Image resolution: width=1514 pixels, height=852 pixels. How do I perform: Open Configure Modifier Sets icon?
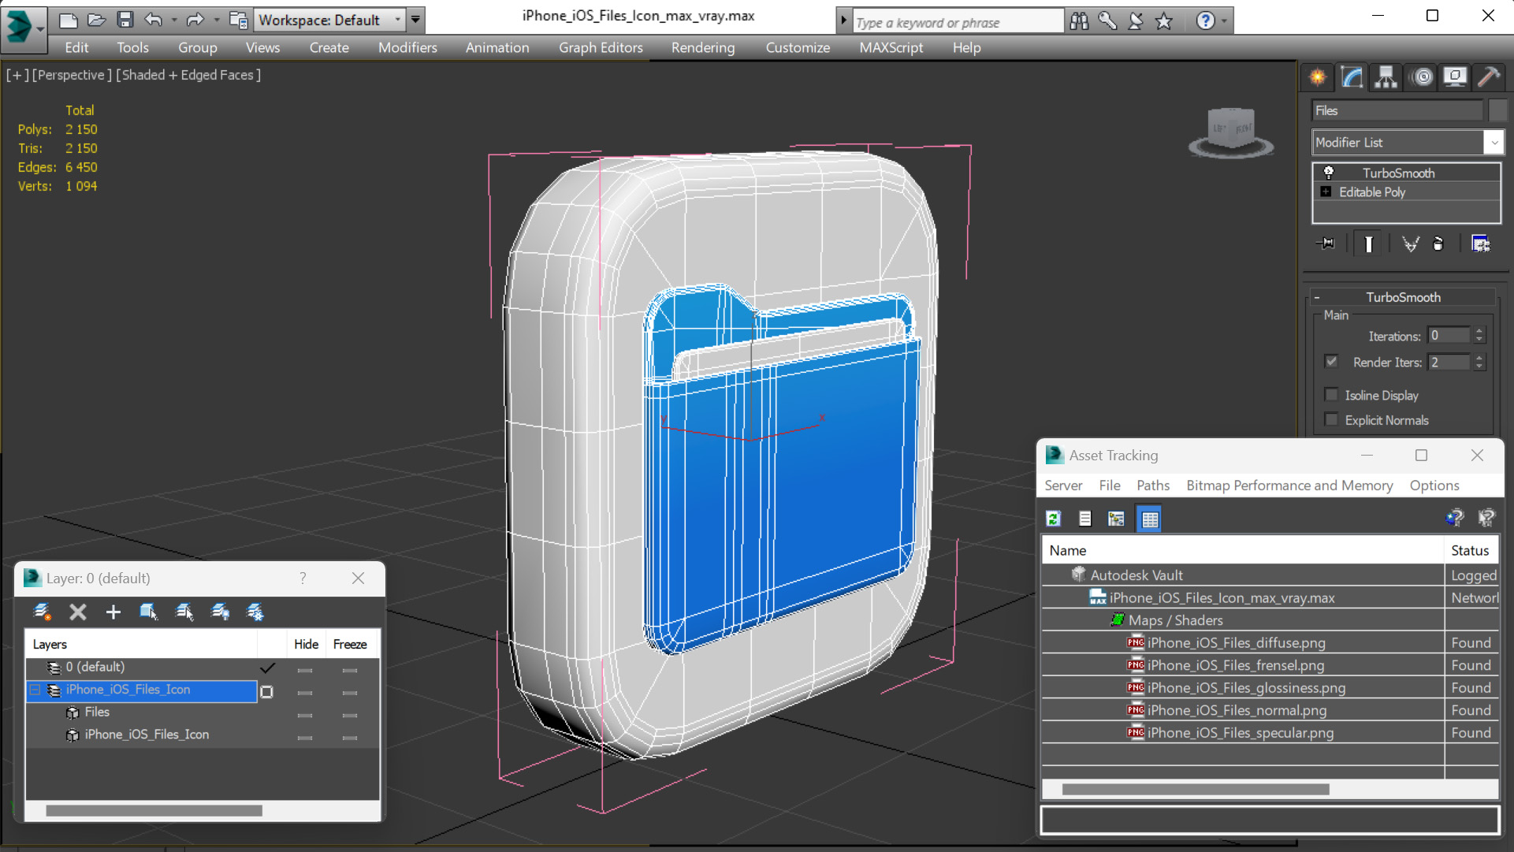click(x=1481, y=244)
